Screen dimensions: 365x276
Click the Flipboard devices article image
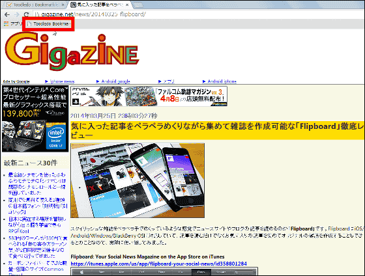(138, 180)
